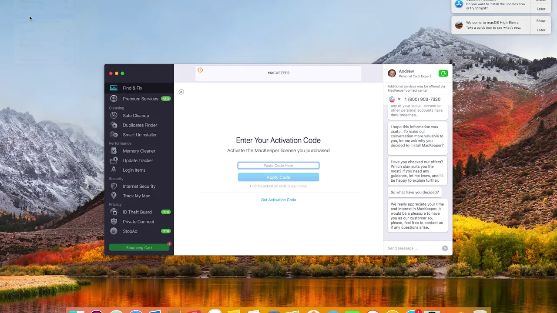
Task: Click NEW badge beside ID Theft Guard
Action: (x=166, y=212)
